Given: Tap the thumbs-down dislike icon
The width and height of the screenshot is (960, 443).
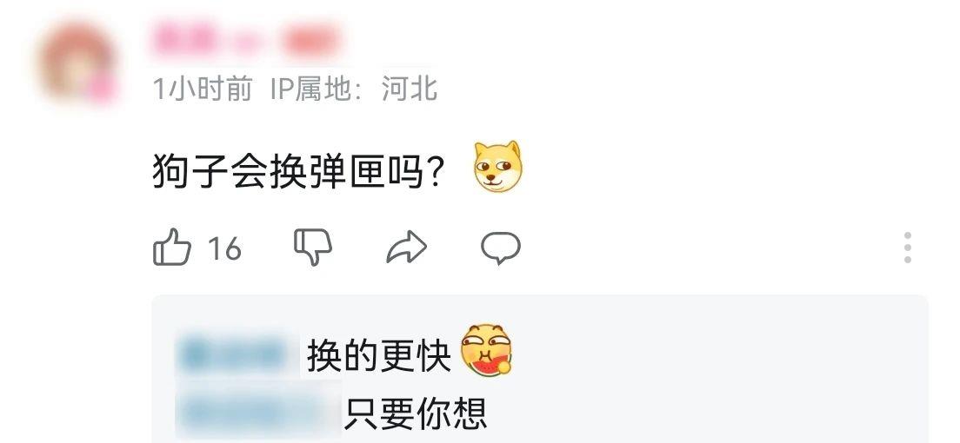Looking at the screenshot, I should click(x=313, y=248).
